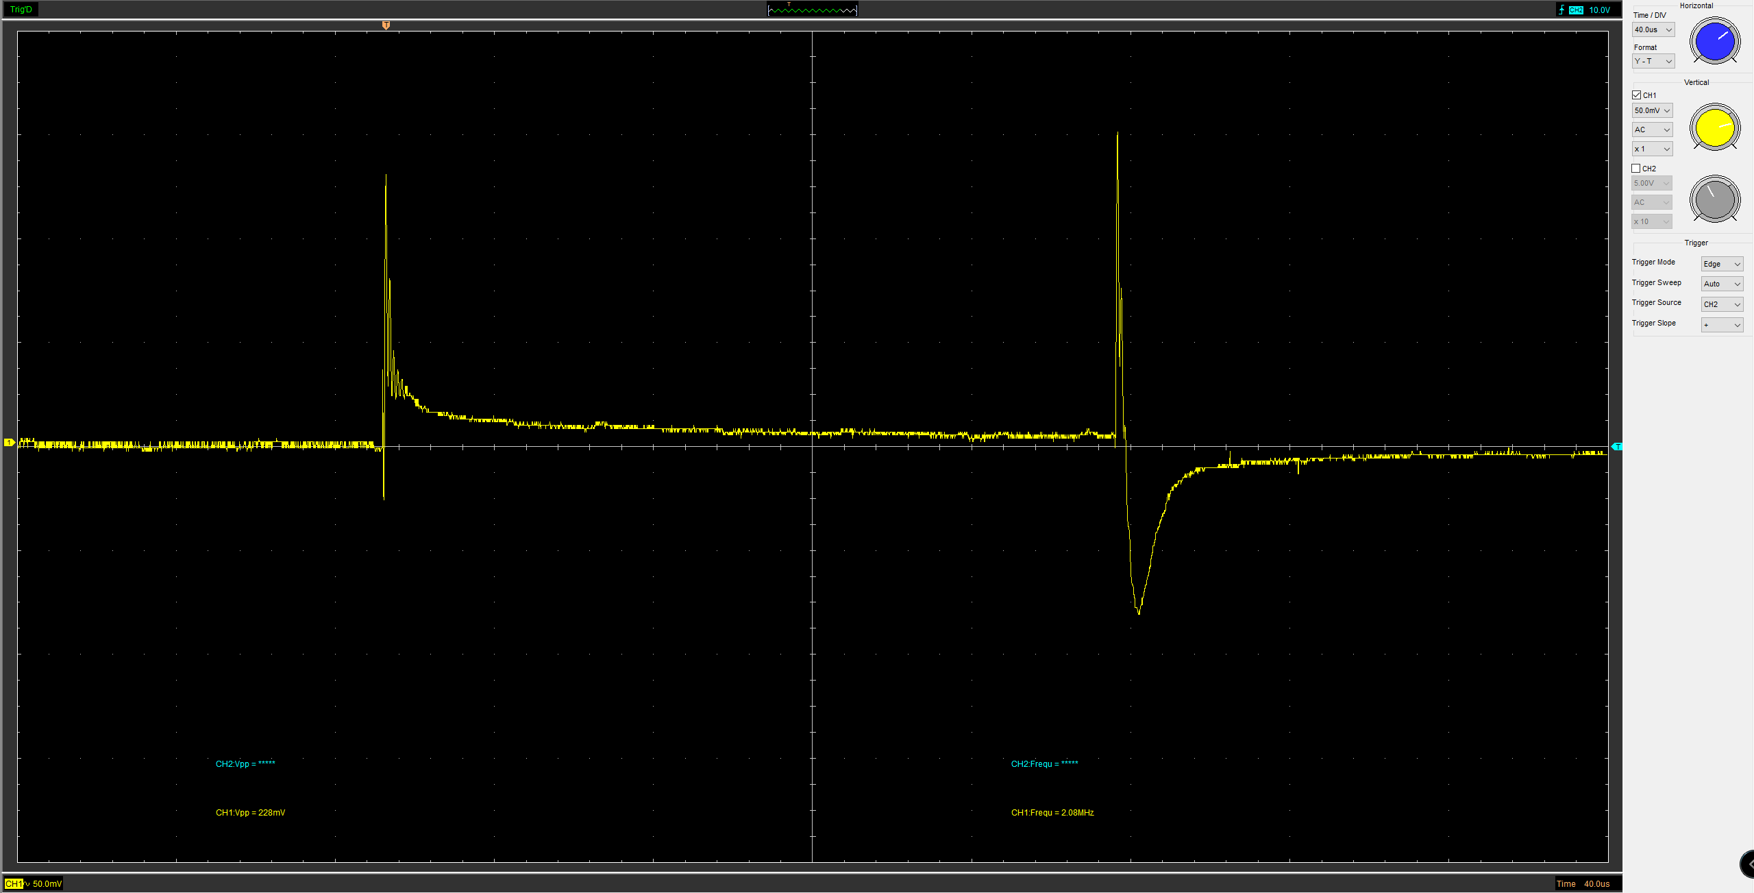Click the CH2 trigger indicator in the top bar

1576,10
